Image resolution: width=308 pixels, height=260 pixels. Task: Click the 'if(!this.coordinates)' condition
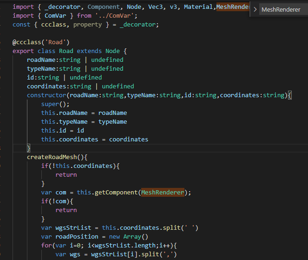point(79,166)
